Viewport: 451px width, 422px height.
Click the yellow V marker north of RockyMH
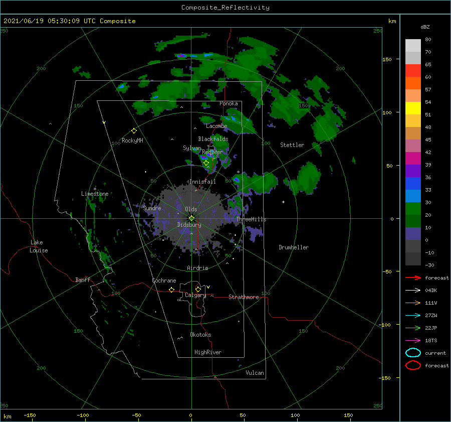click(104, 122)
